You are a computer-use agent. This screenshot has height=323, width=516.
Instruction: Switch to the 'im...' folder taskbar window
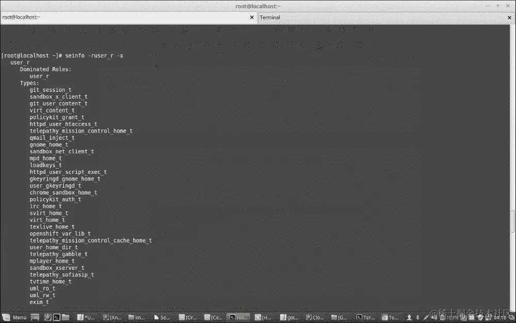tap(137, 317)
